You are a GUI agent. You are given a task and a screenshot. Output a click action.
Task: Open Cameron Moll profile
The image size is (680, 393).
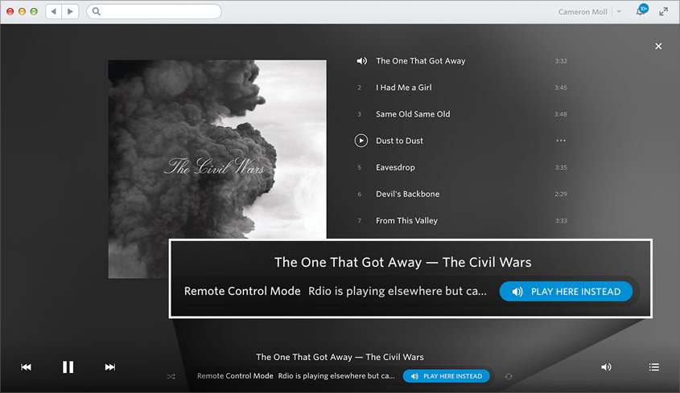pos(583,12)
